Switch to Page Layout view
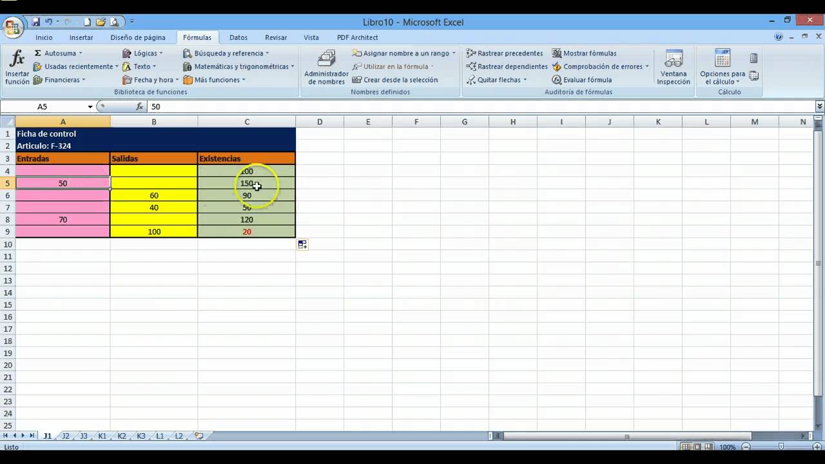Viewport: 825px width, 464px height. point(697,447)
